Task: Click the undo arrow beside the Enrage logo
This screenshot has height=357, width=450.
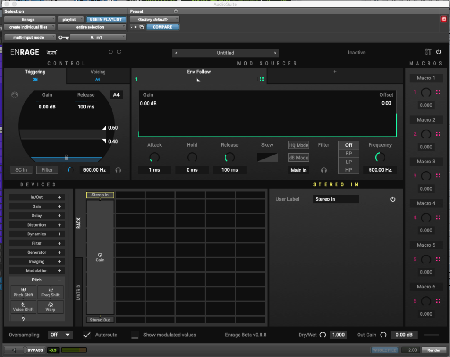Action: [x=110, y=52]
